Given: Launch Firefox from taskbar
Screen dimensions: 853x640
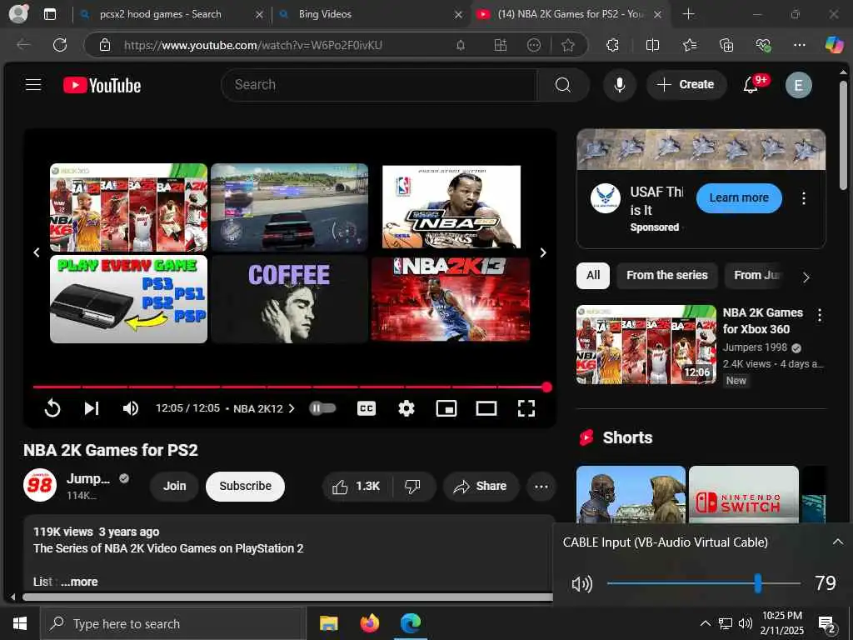Looking at the screenshot, I should click(x=369, y=623).
